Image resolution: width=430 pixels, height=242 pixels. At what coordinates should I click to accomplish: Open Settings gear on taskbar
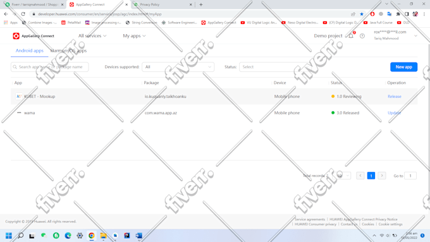click(x=80, y=236)
